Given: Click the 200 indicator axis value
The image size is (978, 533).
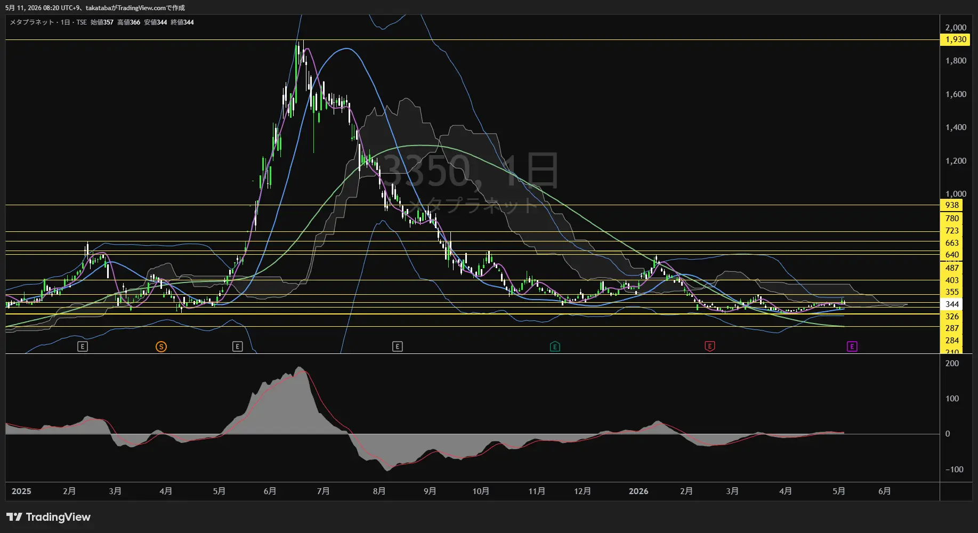Looking at the screenshot, I should coord(952,364).
